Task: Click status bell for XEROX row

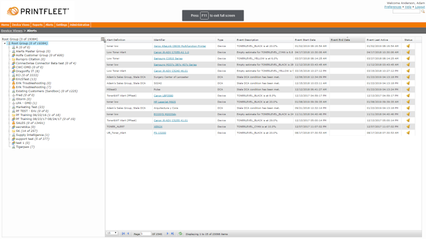Action: point(408,126)
